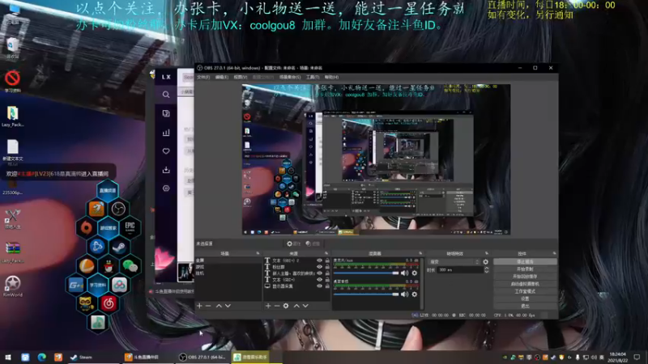Toggle visibility of 粉丝群 source
The height and width of the screenshot is (364, 648).
pyautogui.click(x=319, y=267)
